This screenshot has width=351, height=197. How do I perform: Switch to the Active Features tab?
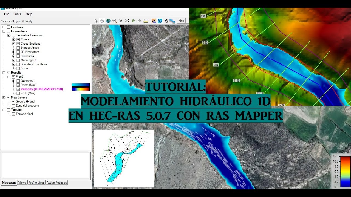[x=57, y=182]
